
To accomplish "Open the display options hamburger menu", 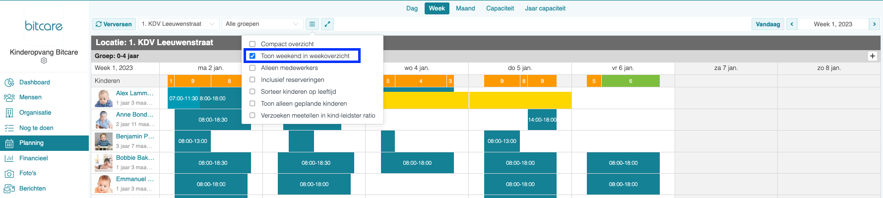I will click(312, 24).
